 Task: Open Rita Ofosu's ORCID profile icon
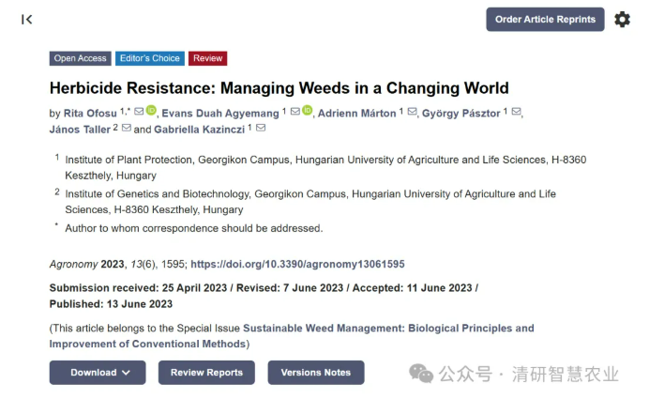[150, 113]
